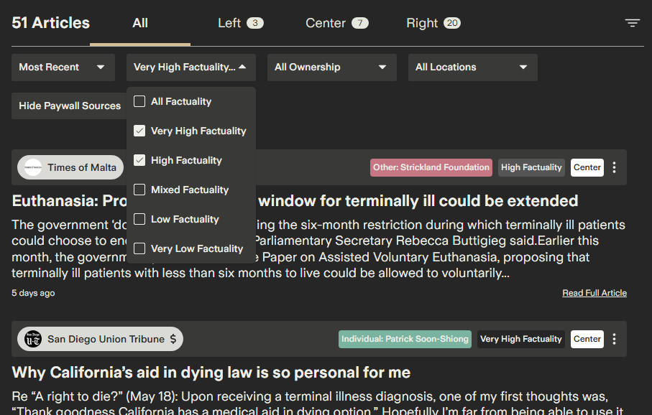The height and width of the screenshot is (415, 652).
Task: Open the filter settings icon
Action: 632,23
